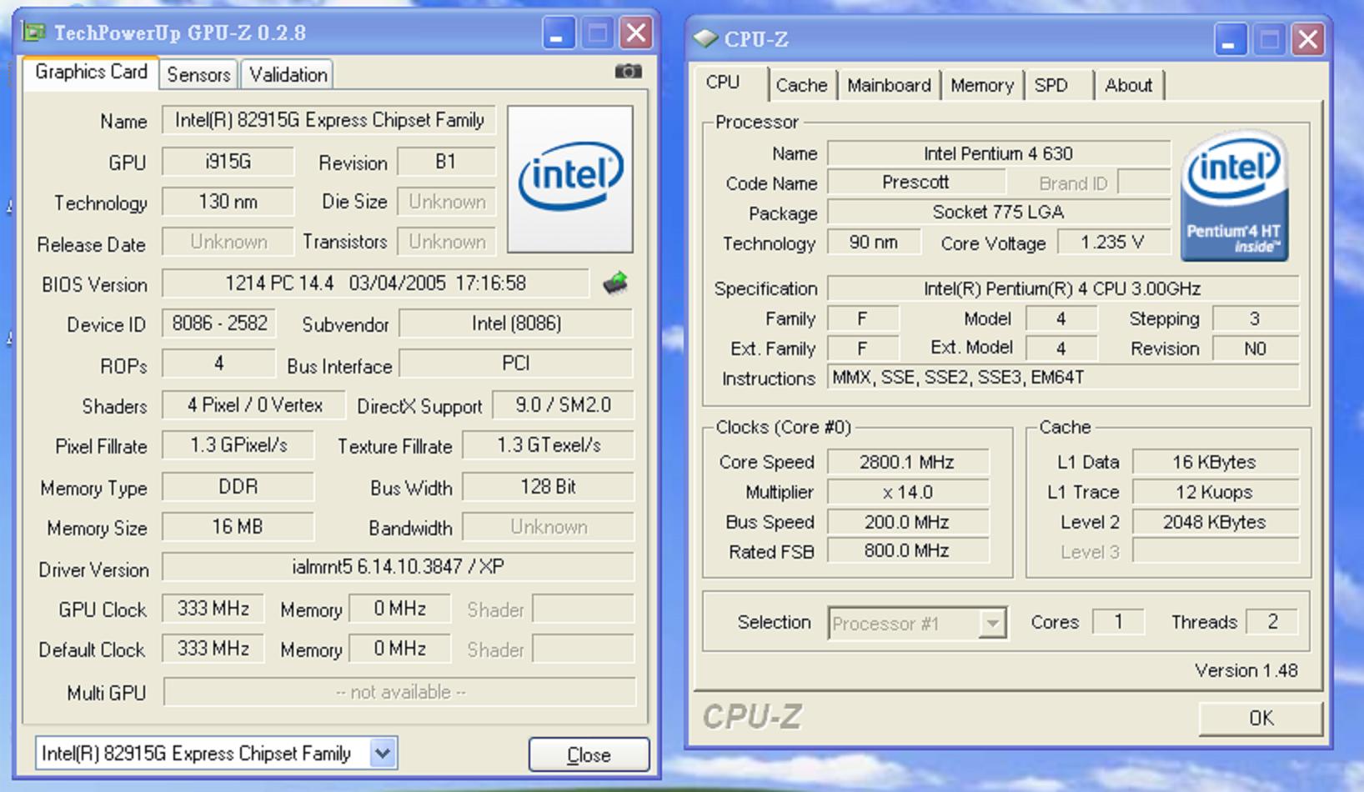Click the Rated FSB value 800.0 MHz

908,551
